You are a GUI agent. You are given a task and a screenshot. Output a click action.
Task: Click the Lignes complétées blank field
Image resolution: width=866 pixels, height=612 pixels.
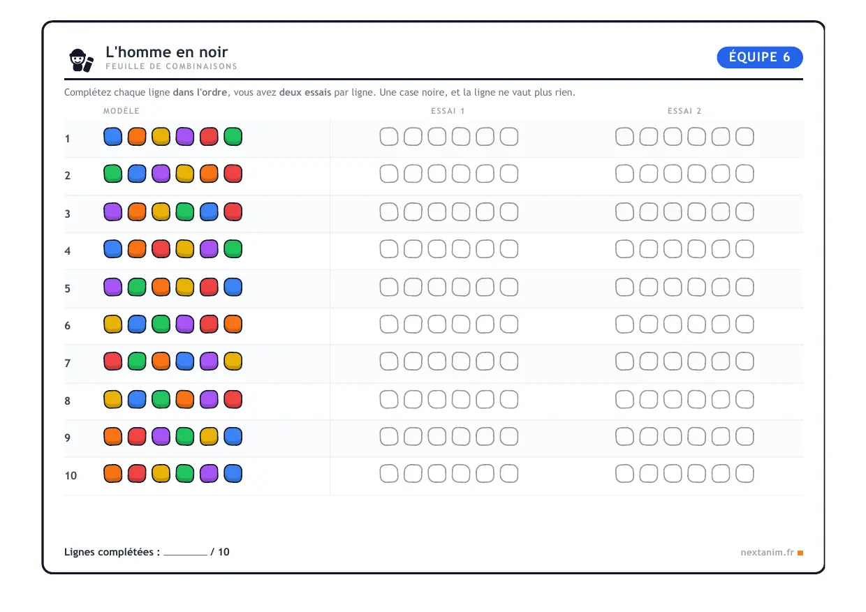tap(185, 552)
